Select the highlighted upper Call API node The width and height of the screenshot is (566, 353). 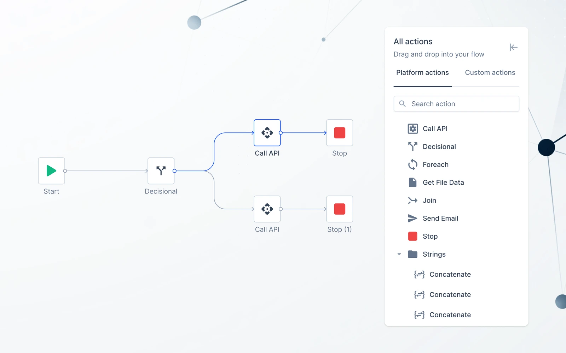(x=267, y=133)
